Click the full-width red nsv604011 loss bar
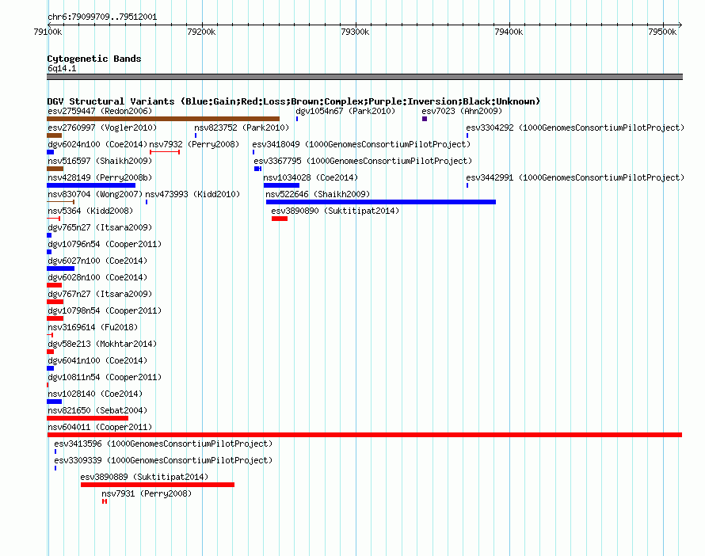 [x=364, y=435]
